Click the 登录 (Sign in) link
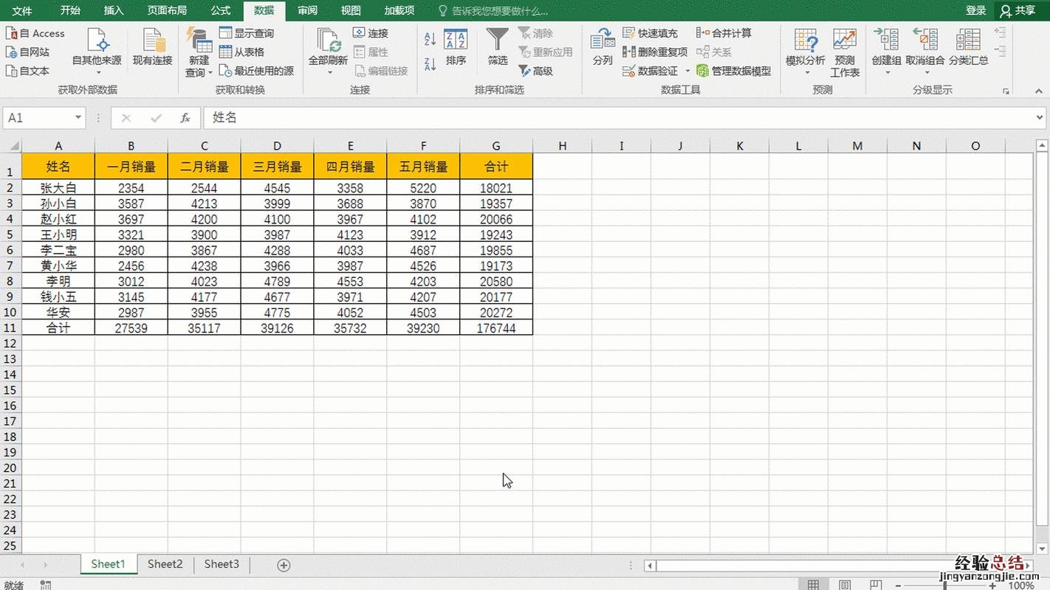1050x590 pixels. pyautogui.click(x=975, y=10)
